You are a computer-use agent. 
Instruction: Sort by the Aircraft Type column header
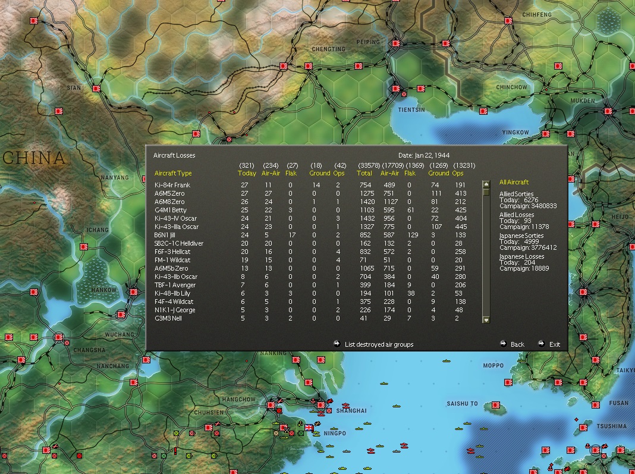pos(173,174)
